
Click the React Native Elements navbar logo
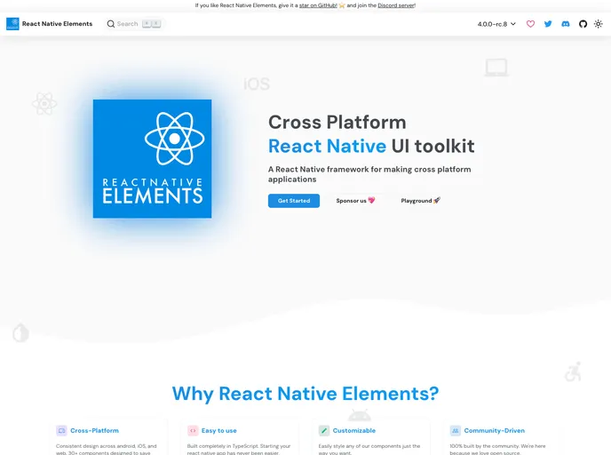click(x=12, y=24)
